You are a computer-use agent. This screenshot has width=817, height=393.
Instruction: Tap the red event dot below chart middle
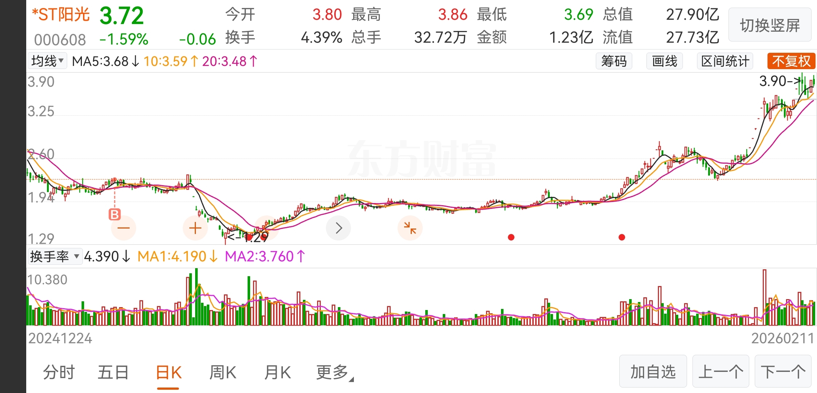pyautogui.click(x=511, y=237)
